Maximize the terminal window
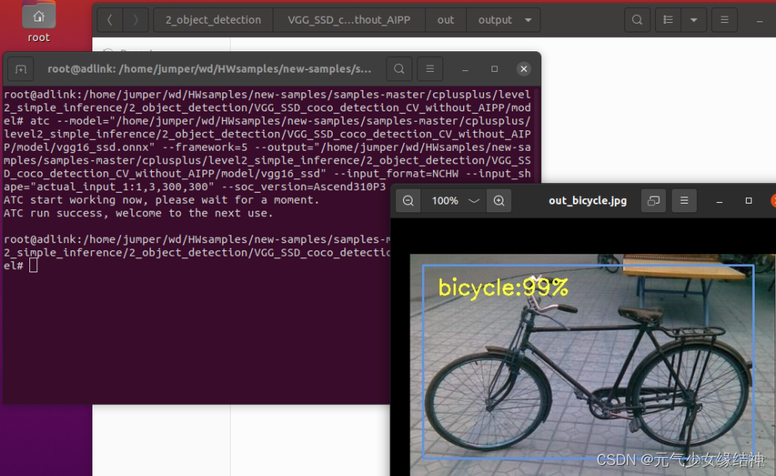This screenshot has width=776, height=476. point(495,69)
